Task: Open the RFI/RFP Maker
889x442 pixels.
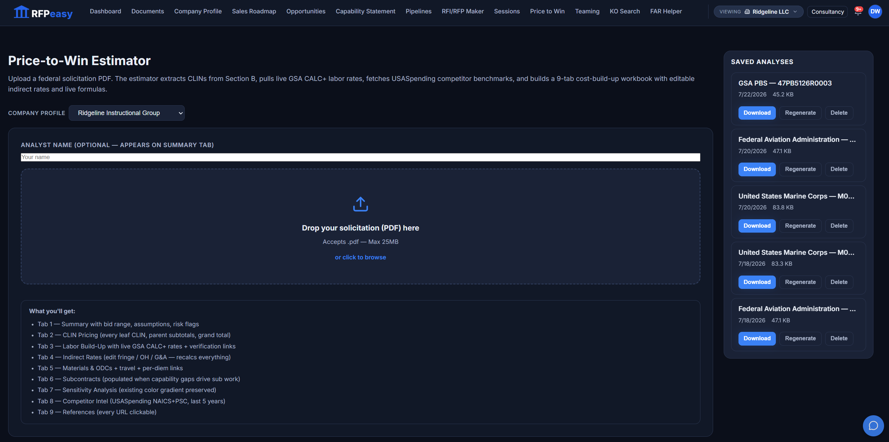Action: tap(462, 11)
